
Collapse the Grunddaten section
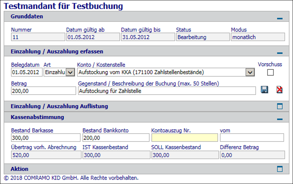(x=280, y=18)
